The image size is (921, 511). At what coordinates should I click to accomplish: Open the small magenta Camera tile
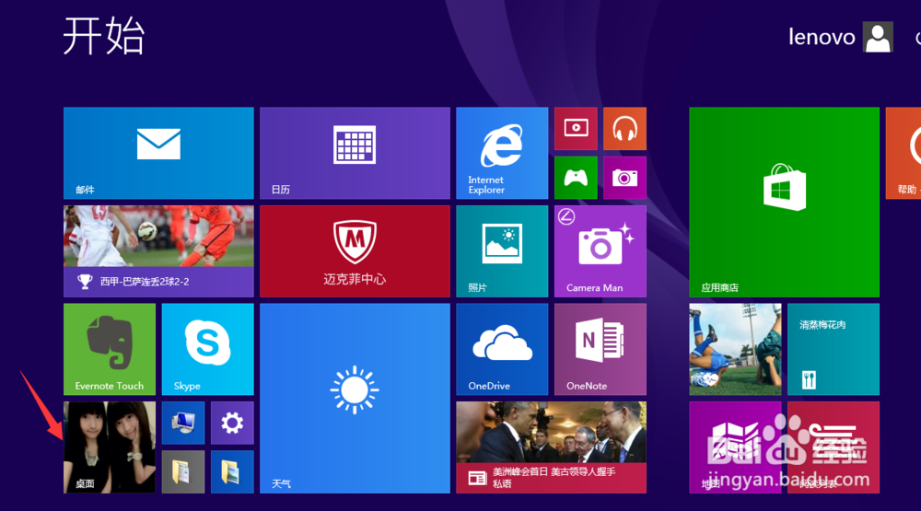pyautogui.click(x=625, y=178)
